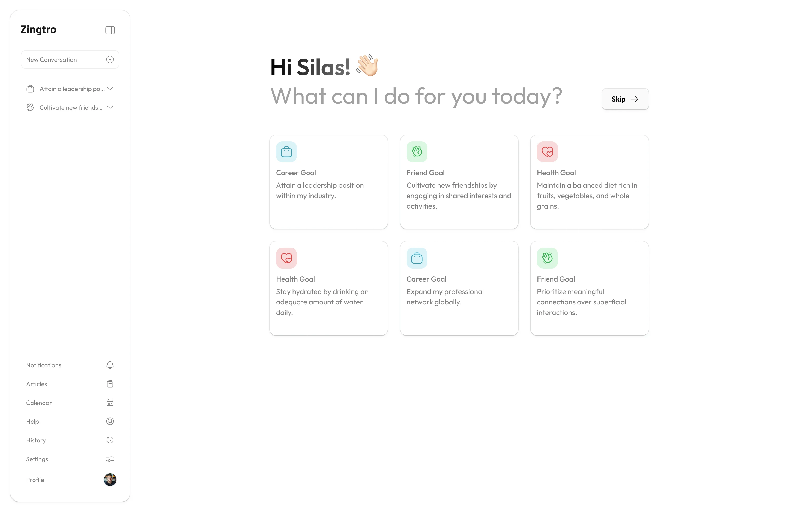Select the 'Attain a leadership po...' conversation
Image resolution: width=789 pixels, height=512 pixels.
click(72, 89)
